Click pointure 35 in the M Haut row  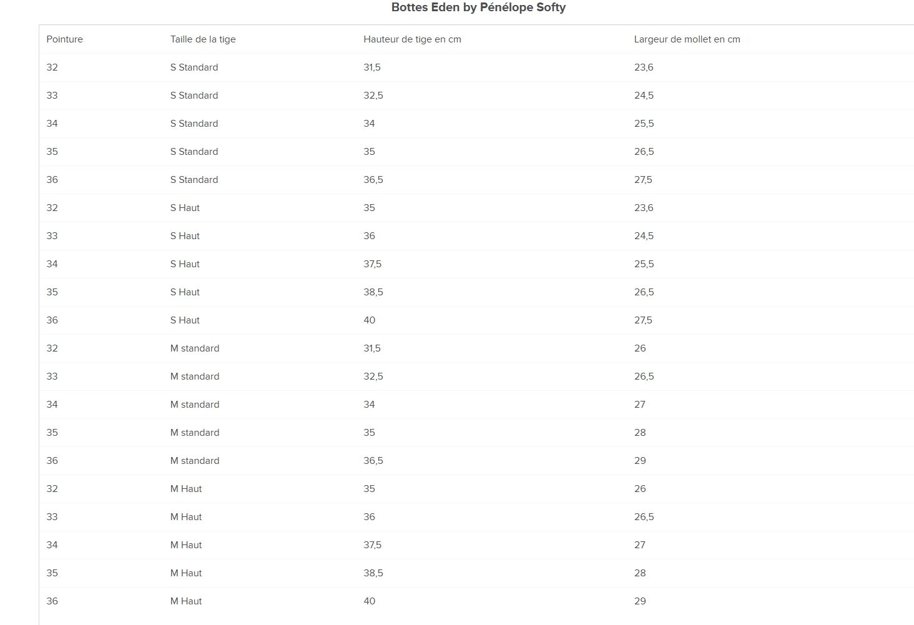(x=52, y=573)
